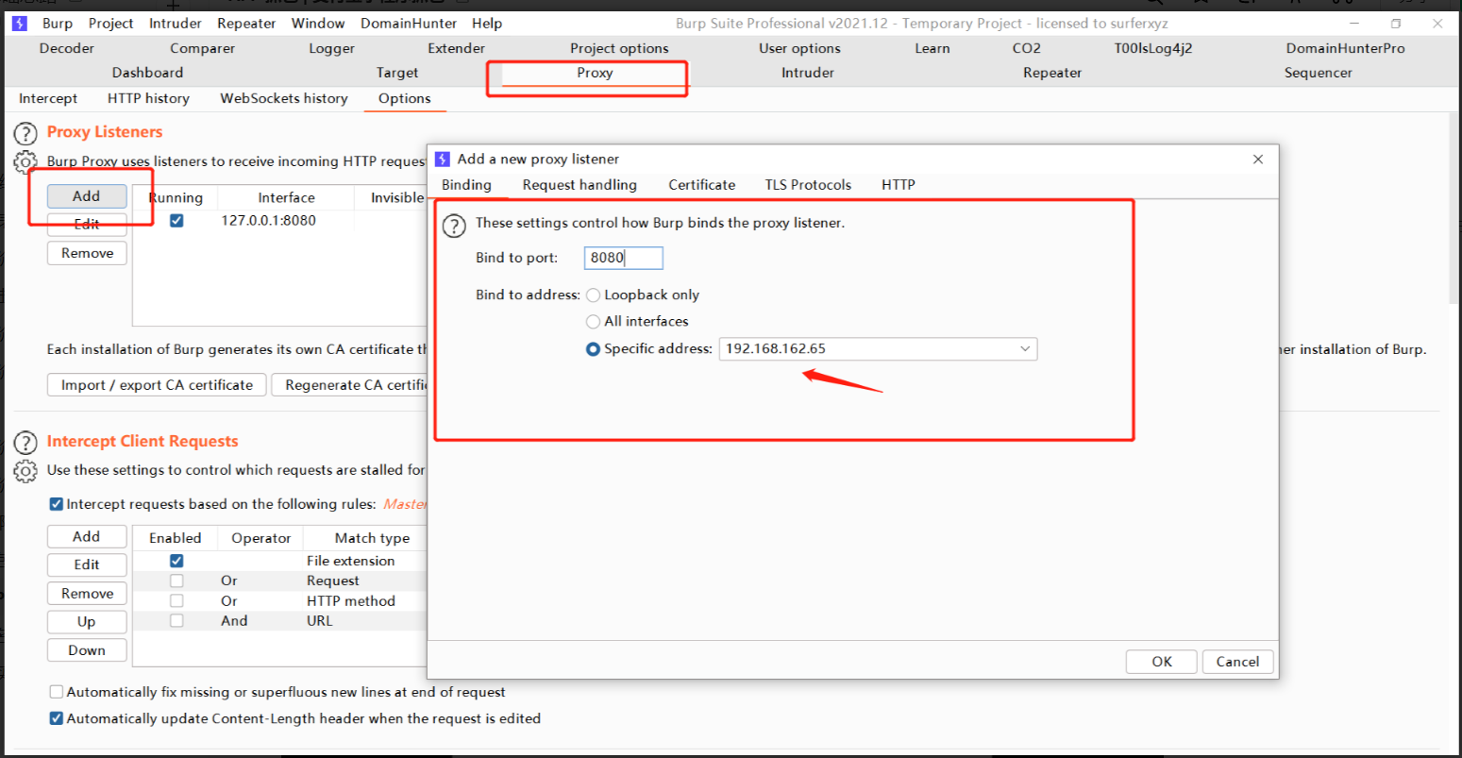Toggle Intercept requests based on rules checkbox

click(x=56, y=504)
